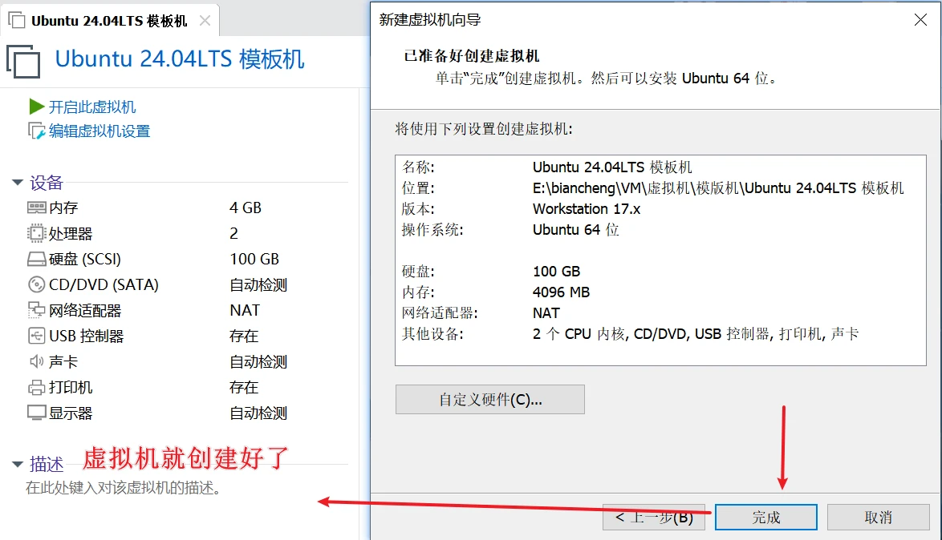Open 自定义硬件(C)... button

click(489, 400)
